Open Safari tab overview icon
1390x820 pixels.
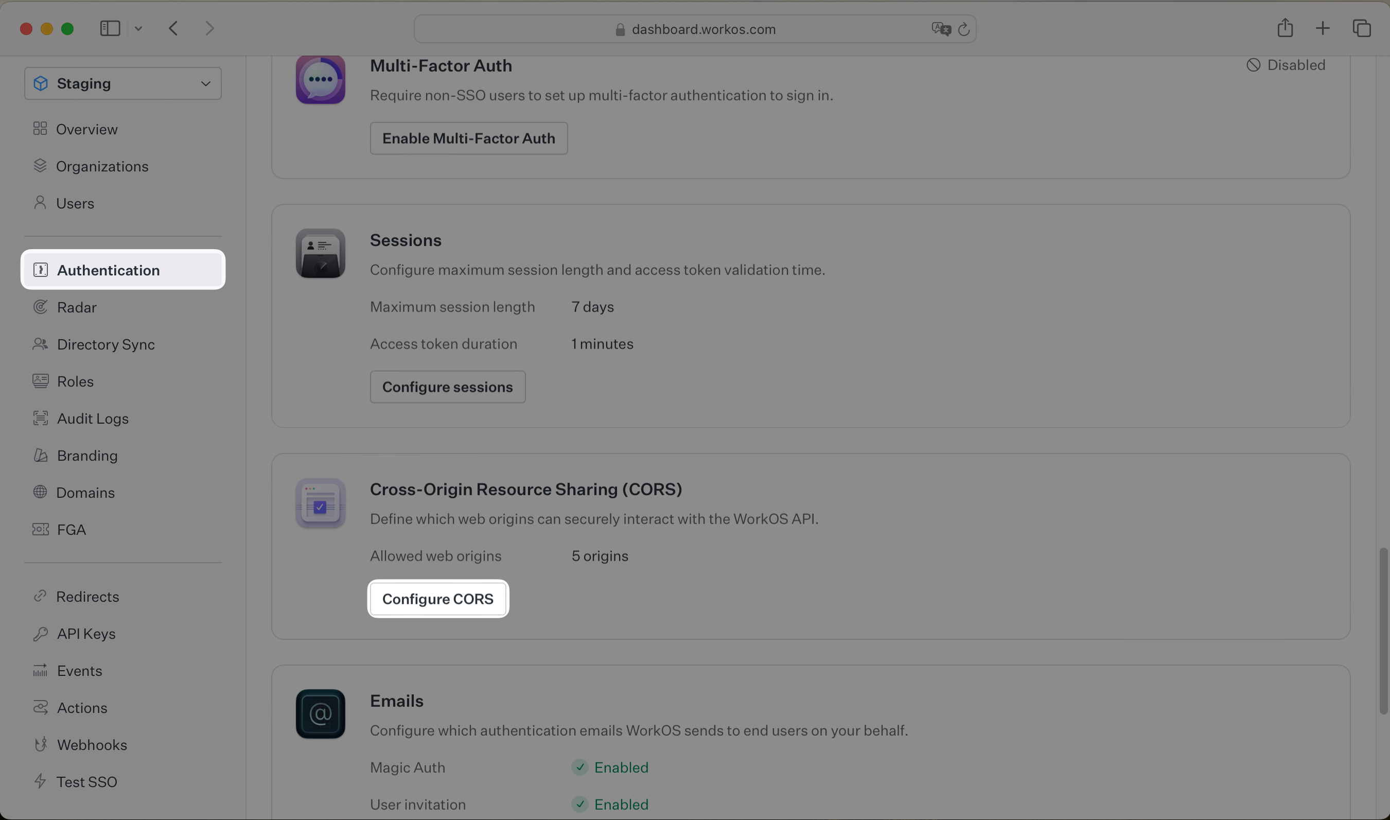pos(1361,28)
